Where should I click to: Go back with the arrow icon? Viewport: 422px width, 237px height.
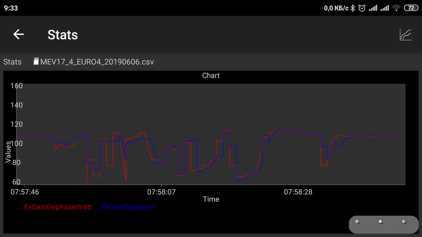(18, 34)
